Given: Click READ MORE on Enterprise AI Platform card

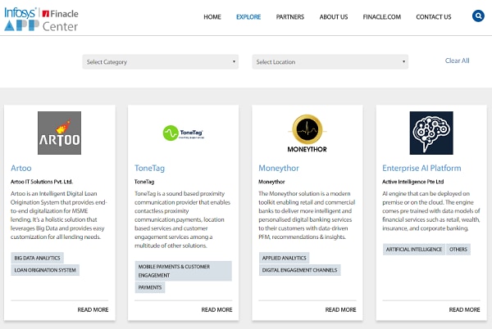Looking at the screenshot, I should click(464, 309).
